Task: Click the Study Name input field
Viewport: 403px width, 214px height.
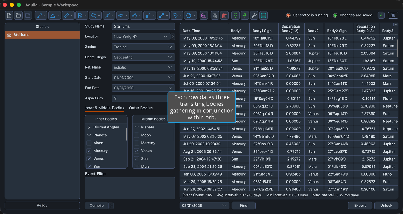Action: click(x=143, y=26)
